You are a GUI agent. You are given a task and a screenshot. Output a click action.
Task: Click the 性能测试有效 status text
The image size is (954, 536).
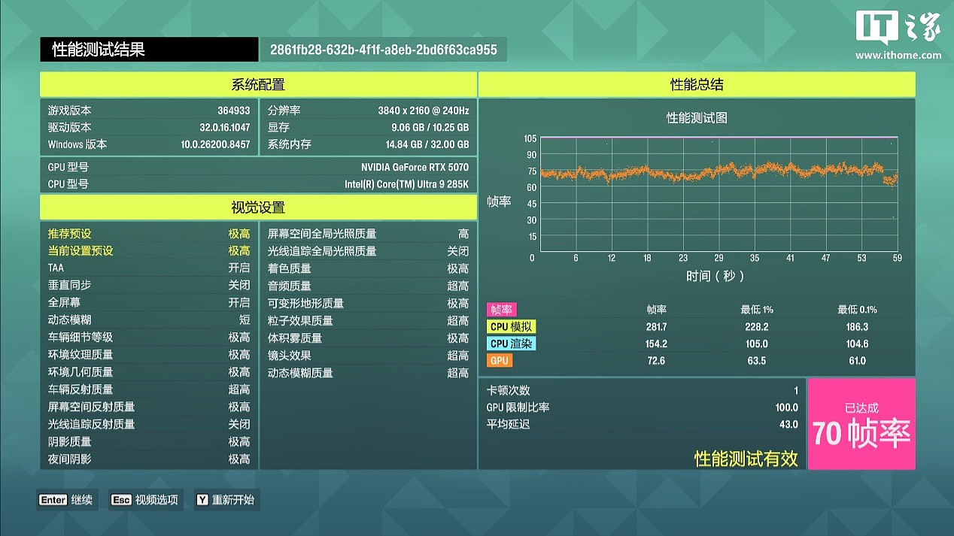746,459
